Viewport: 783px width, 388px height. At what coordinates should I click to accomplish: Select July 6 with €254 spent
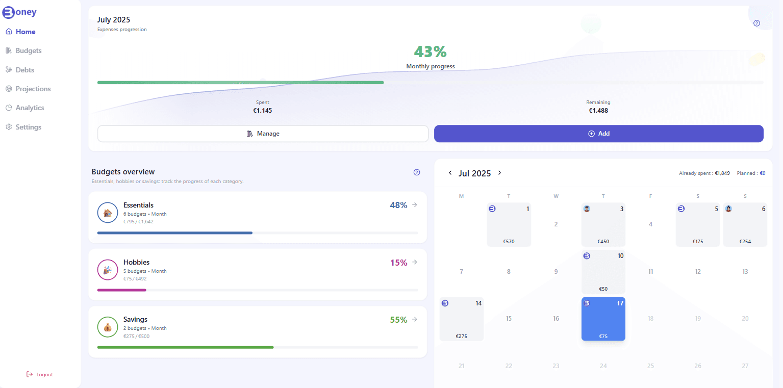[745, 224]
